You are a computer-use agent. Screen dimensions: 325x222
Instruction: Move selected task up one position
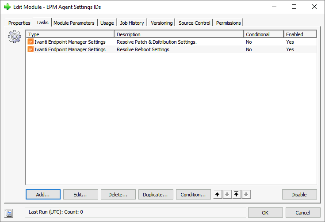click(x=218, y=195)
